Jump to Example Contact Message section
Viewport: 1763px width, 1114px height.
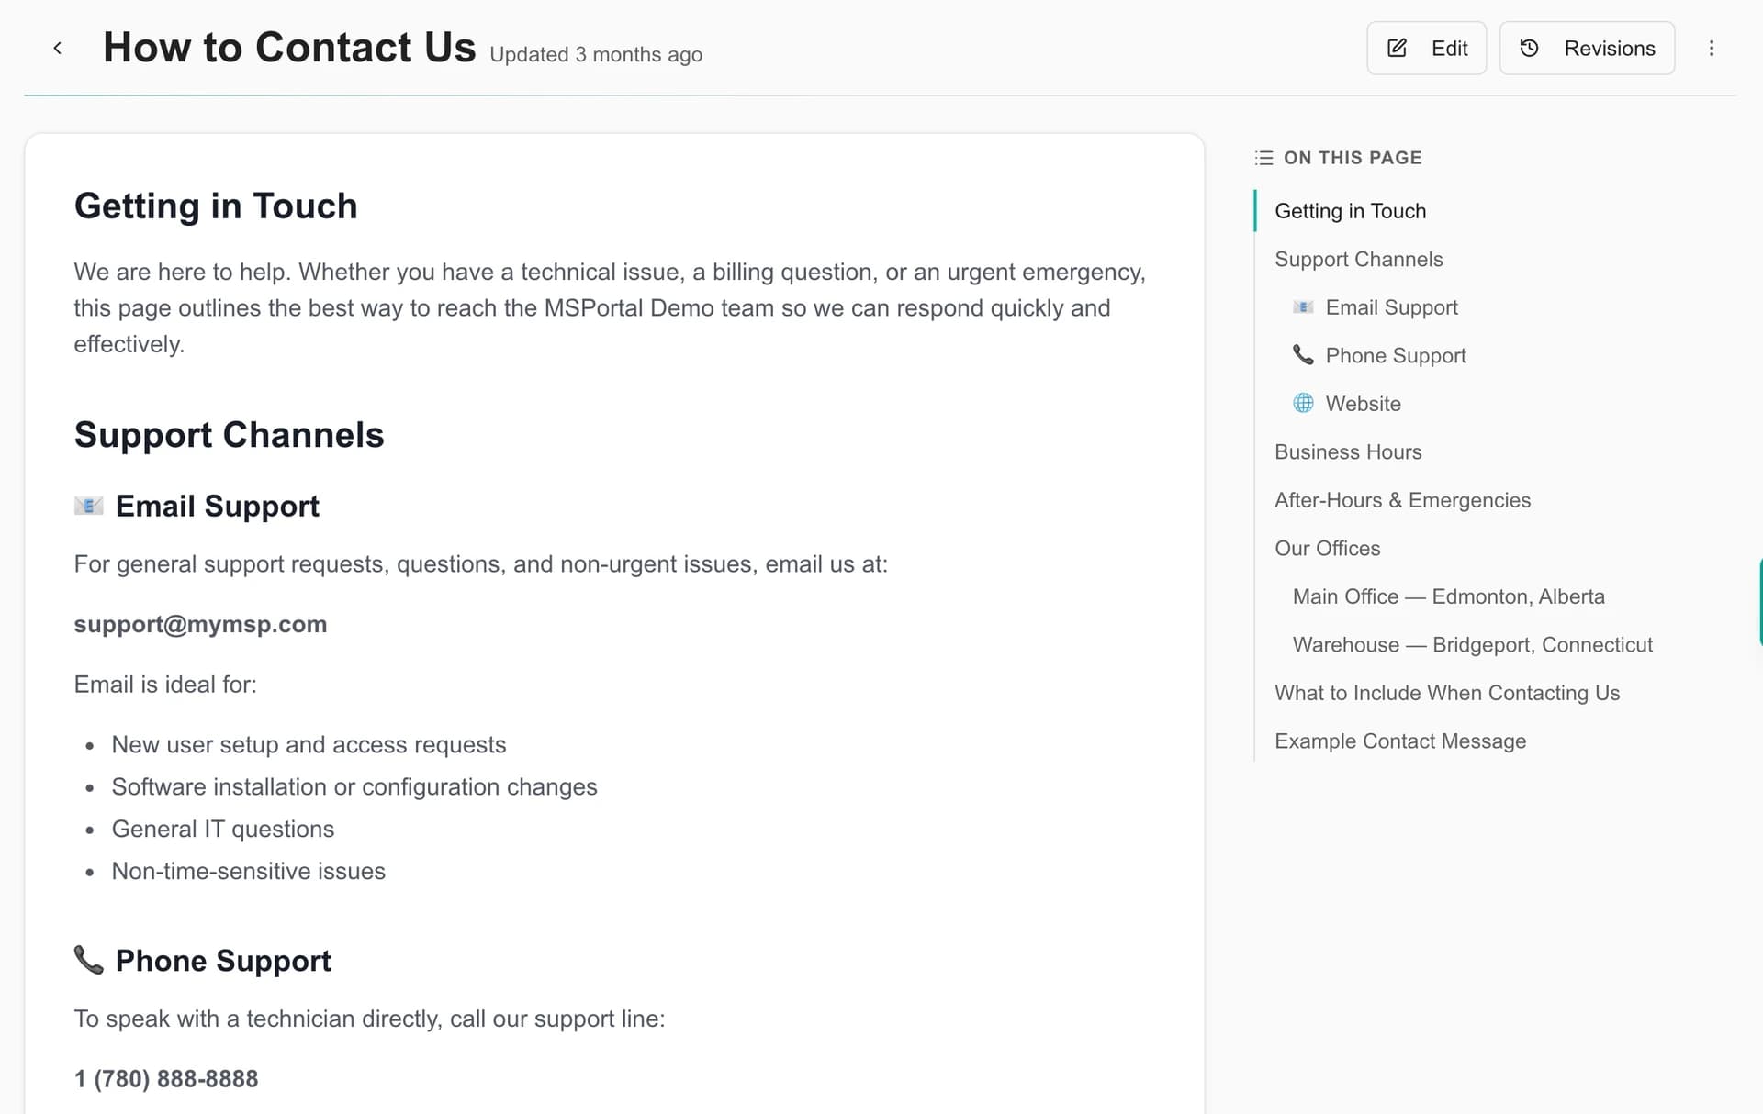[1400, 741]
